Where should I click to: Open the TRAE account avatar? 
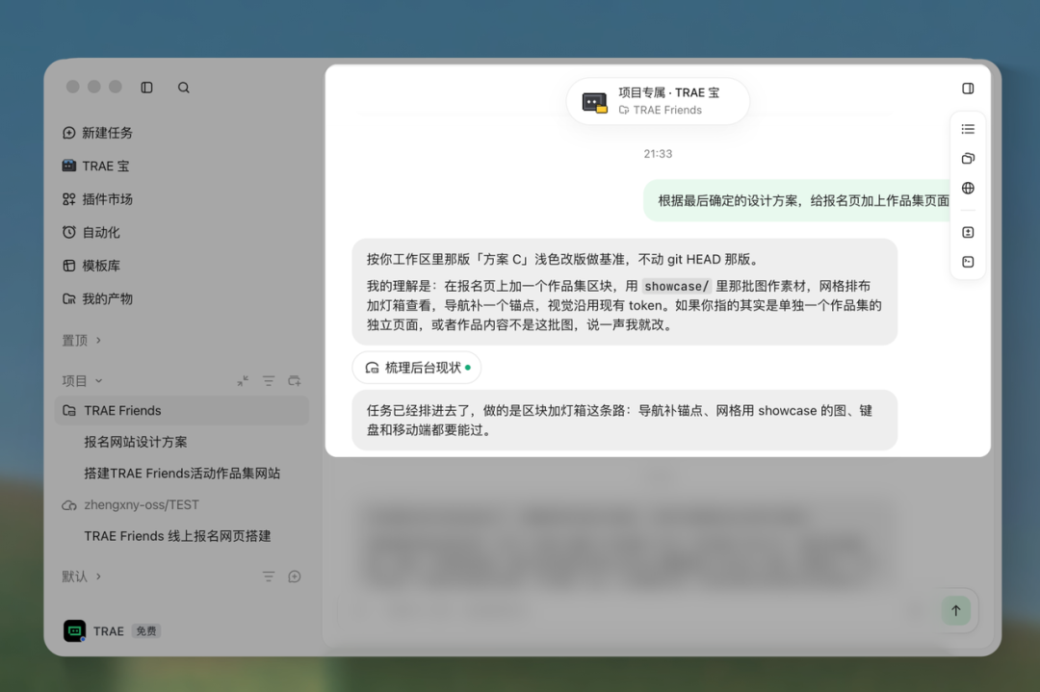point(74,631)
